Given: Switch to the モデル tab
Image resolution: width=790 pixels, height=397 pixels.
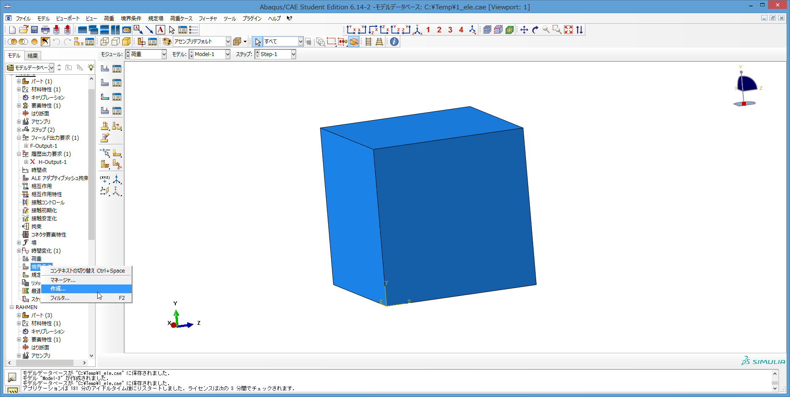Looking at the screenshot, I should point(14,56).
